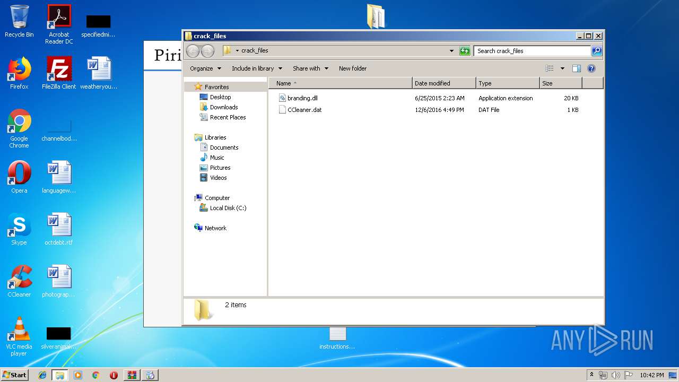Image resolution: width=679 pixels, height=382 pixels.
Task: Open the Share with menu
Action: 310,68
